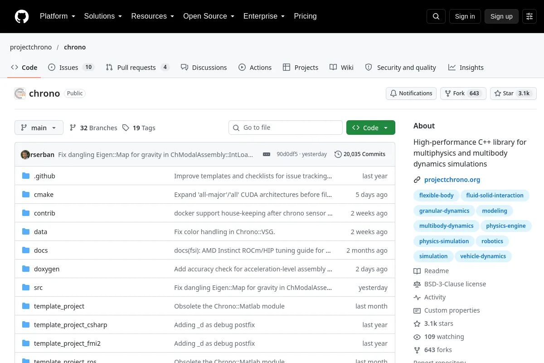Open the Insights tab

pyautogui.click(x=466, y=67)
